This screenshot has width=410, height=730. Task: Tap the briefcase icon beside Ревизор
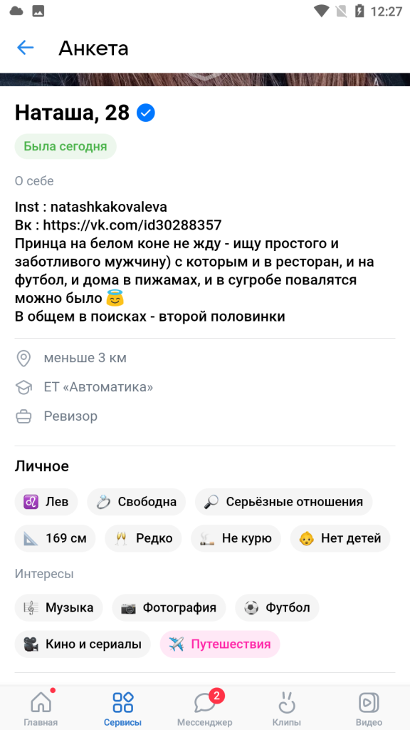click(23, 416)
